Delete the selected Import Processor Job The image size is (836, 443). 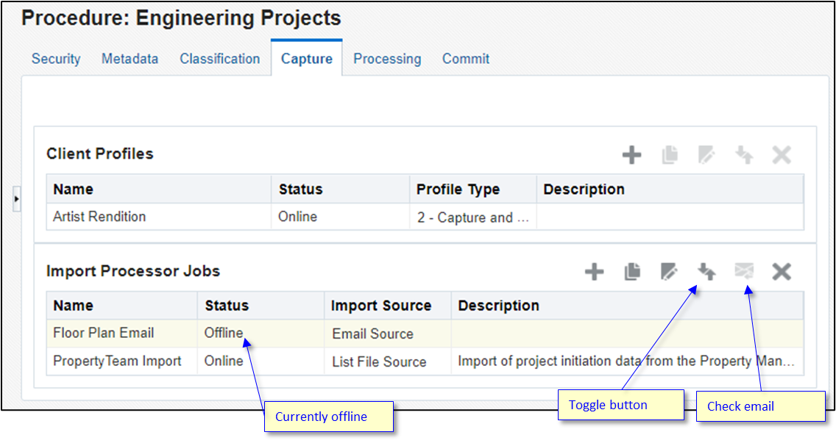[782, 271]
